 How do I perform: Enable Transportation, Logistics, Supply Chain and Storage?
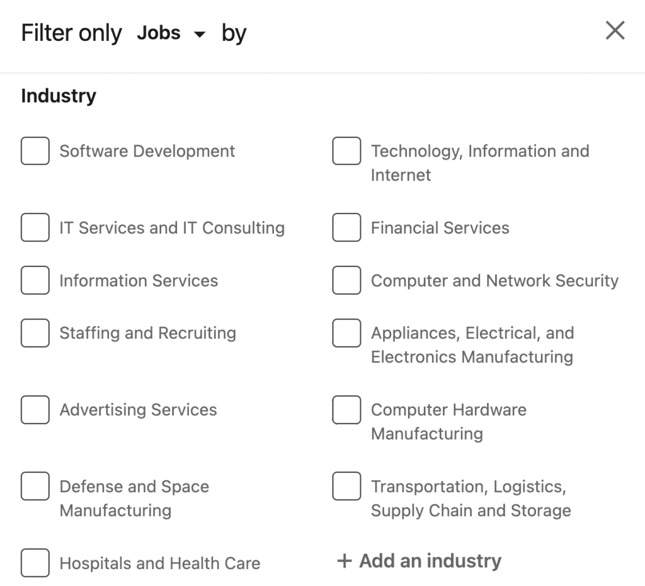[x=346, y=487]
